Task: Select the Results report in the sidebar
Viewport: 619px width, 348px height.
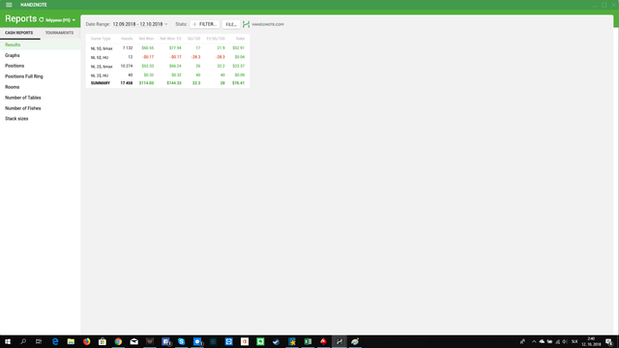Action: [40, 44]
